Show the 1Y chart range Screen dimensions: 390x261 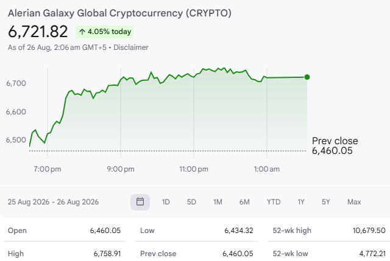pyautogui.click(x=301, y=202)
